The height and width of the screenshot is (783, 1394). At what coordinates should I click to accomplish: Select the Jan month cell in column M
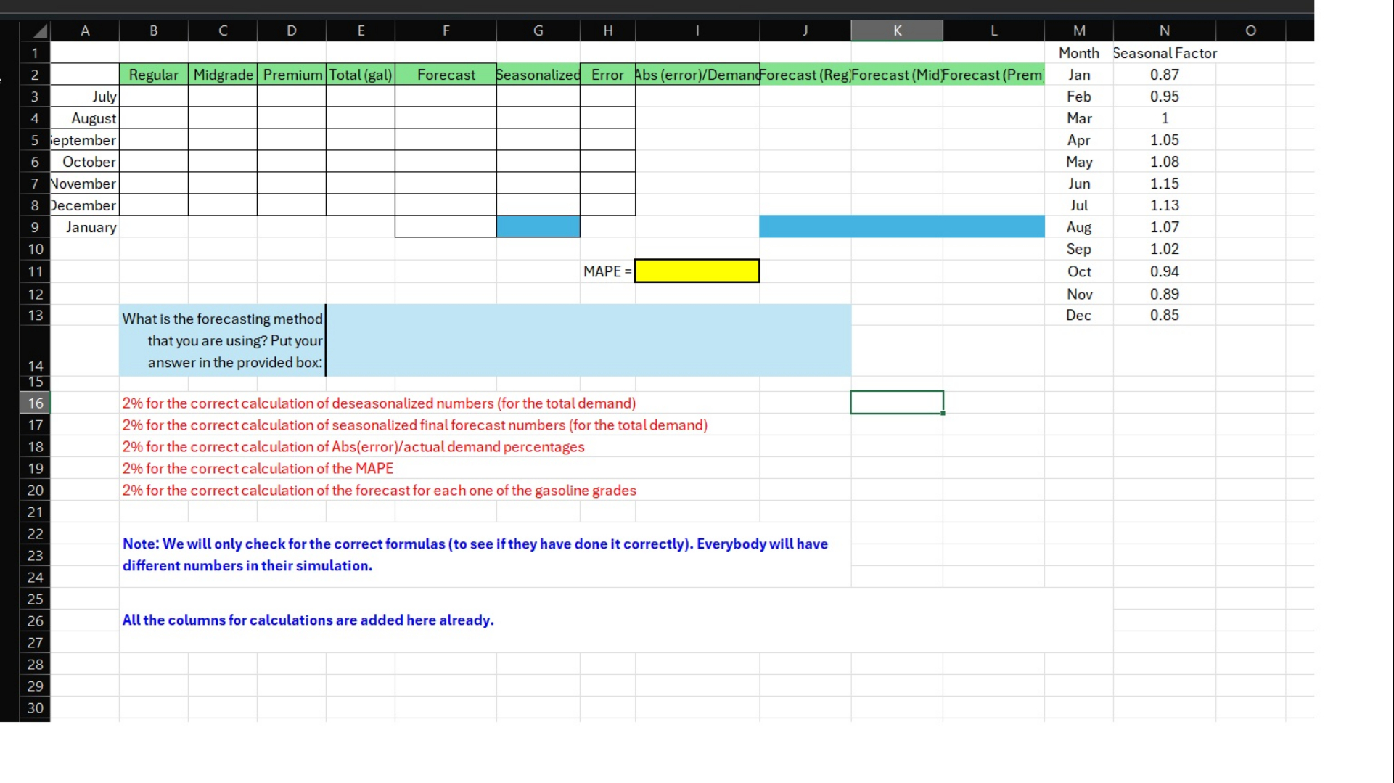coord(1078,75)
